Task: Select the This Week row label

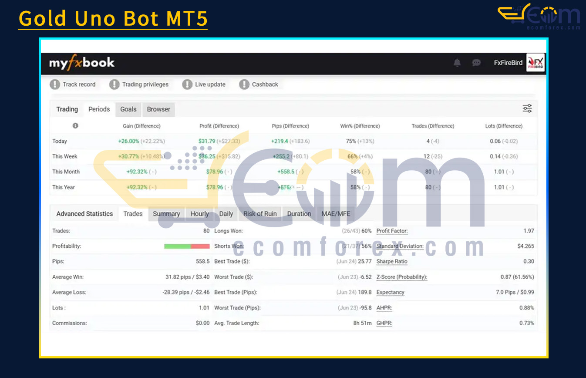Action: click(x=64, y=156)
